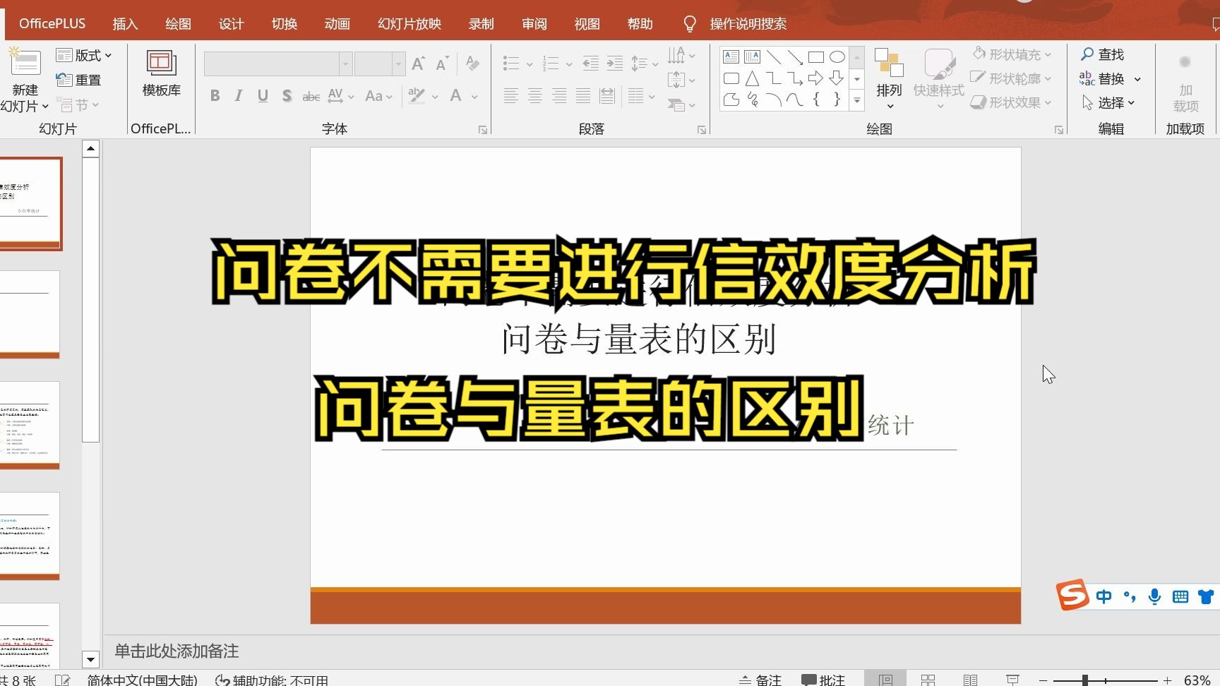Select the text box shape

pyautogui.click(x=731, y=57)
